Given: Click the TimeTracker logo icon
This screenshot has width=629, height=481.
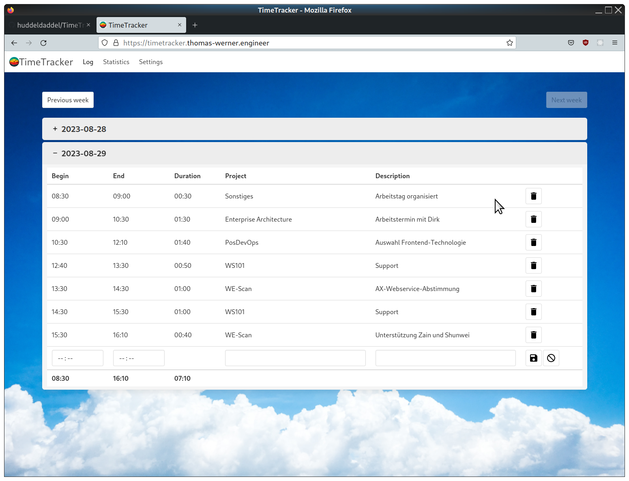Looking at the screenshot, I should (14, 62).
